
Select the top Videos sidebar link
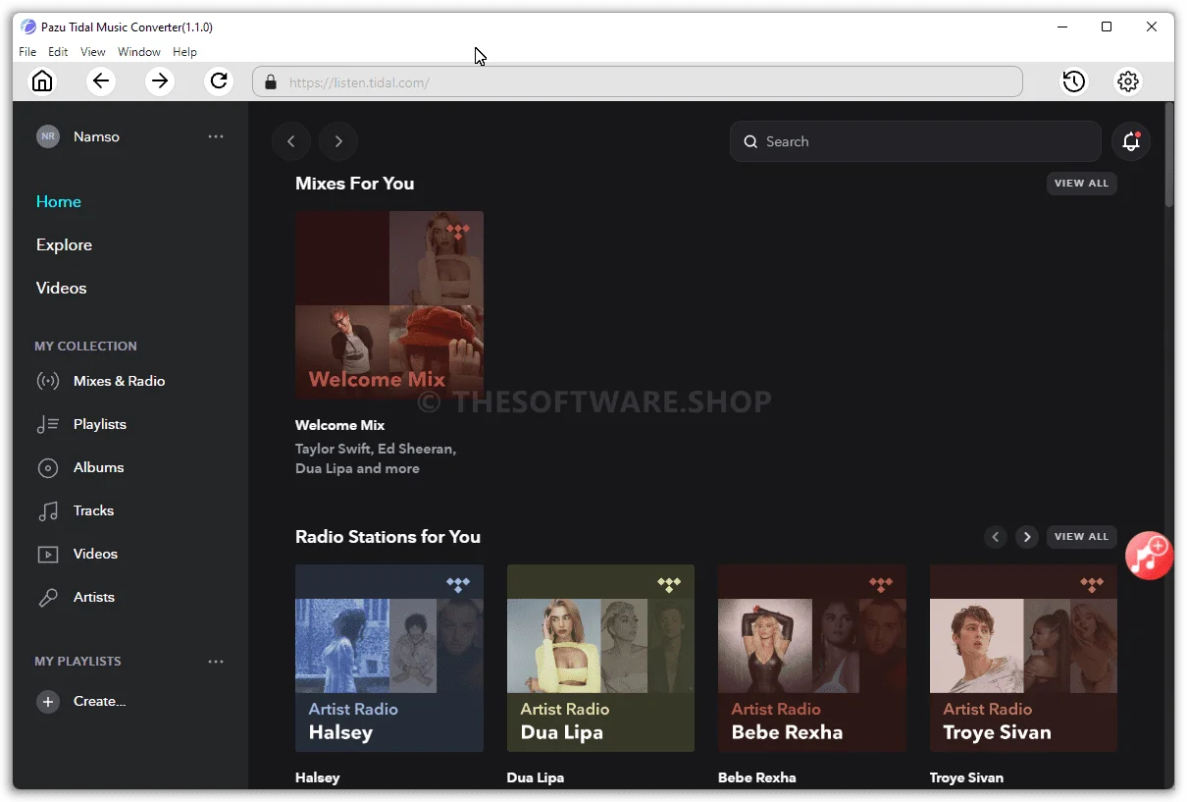(x=61, y=288)
